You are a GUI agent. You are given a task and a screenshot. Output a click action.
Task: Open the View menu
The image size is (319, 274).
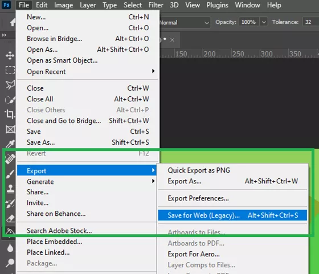pyautogui.click(x=193, y=5)
